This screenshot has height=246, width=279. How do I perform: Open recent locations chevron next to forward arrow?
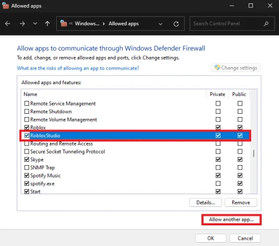tap(35, 23)
